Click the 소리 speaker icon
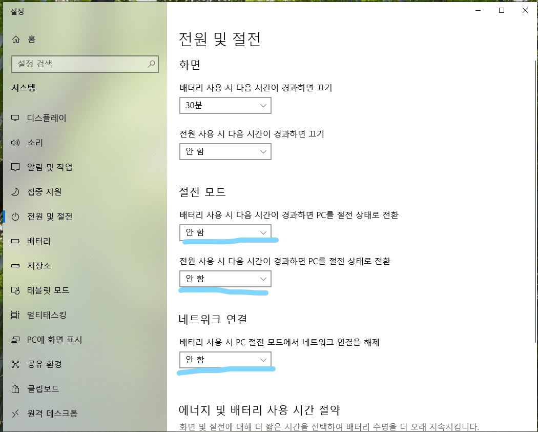 coord(15,143)
